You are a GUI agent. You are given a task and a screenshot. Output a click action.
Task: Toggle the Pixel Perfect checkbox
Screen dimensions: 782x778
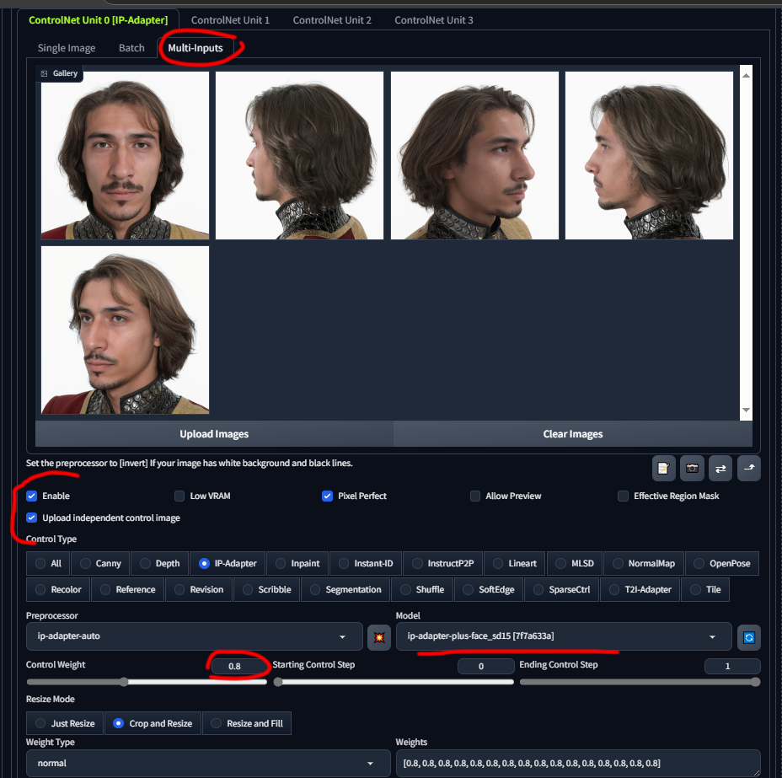(327, 496)
